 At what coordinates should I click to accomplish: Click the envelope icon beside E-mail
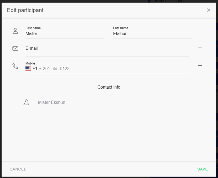(x=15, y=48)
